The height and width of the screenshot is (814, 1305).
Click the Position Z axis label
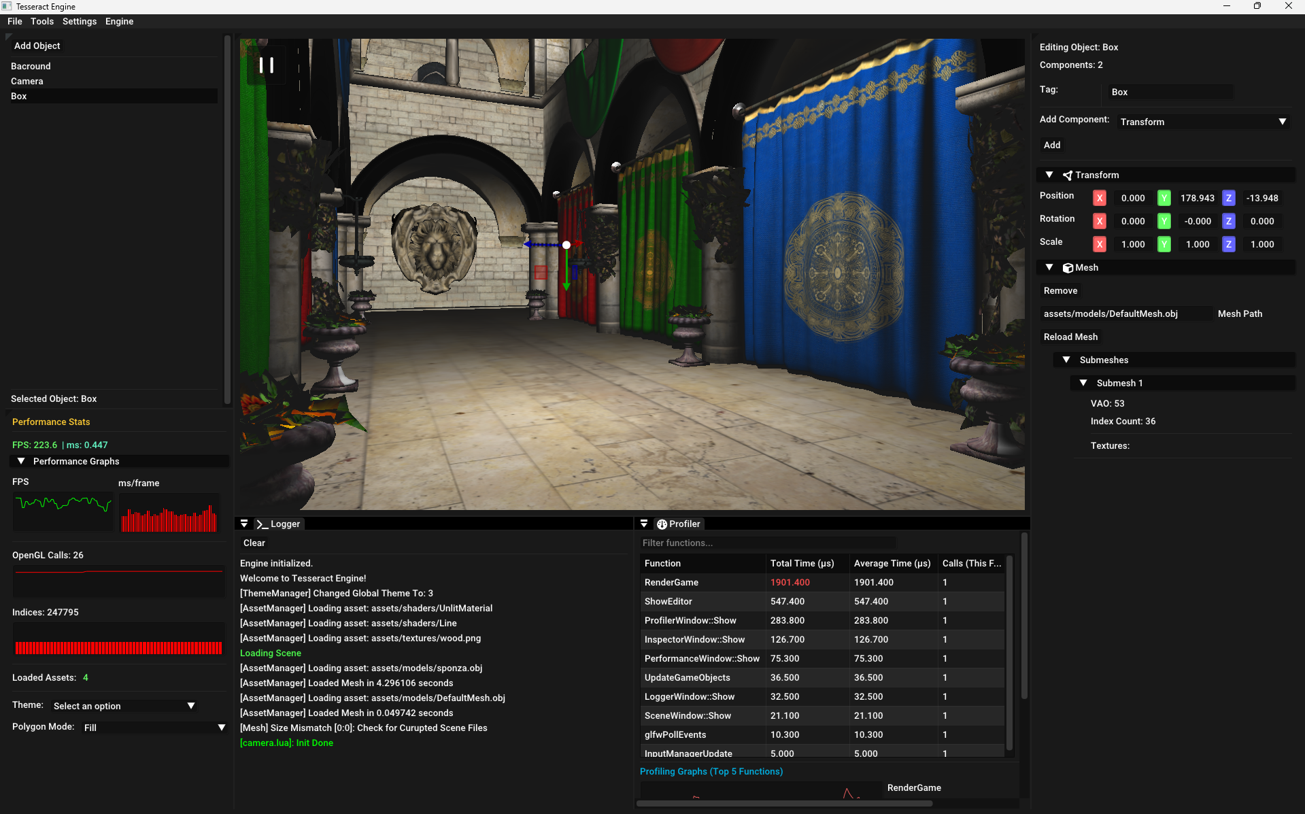[x=1229, y=198]
